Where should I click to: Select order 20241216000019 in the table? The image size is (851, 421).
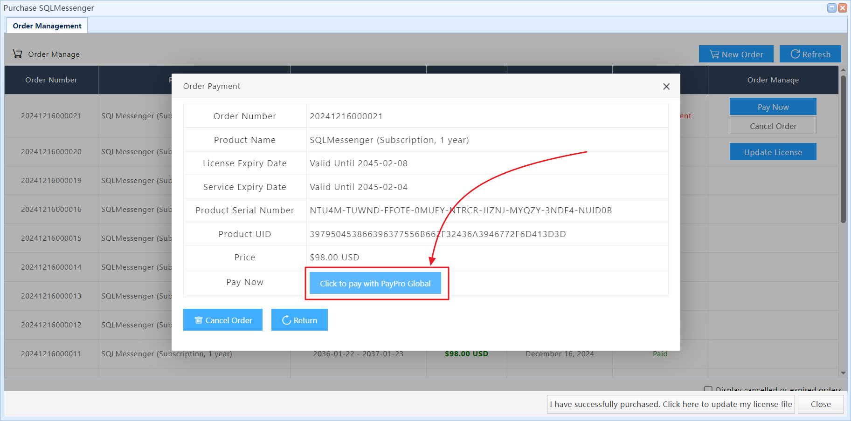pyautogui.click(x=51, y=180)
